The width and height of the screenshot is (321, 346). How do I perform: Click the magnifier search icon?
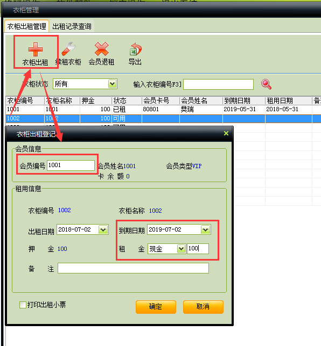[x=266, y=84]
